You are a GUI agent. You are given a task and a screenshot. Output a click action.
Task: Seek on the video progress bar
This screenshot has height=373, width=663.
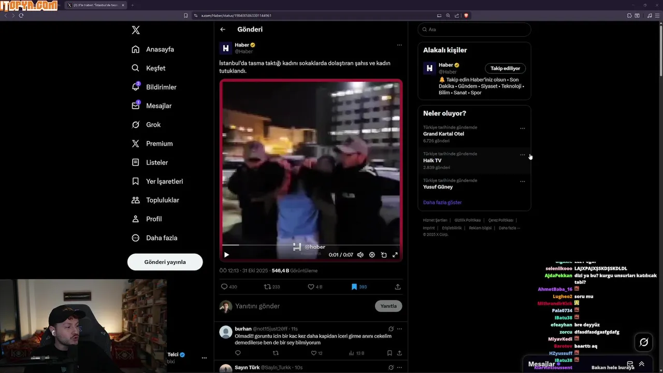point(311,245)
